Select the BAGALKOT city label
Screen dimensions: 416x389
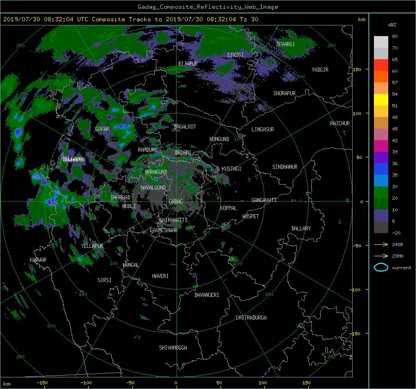coord(185,127)
